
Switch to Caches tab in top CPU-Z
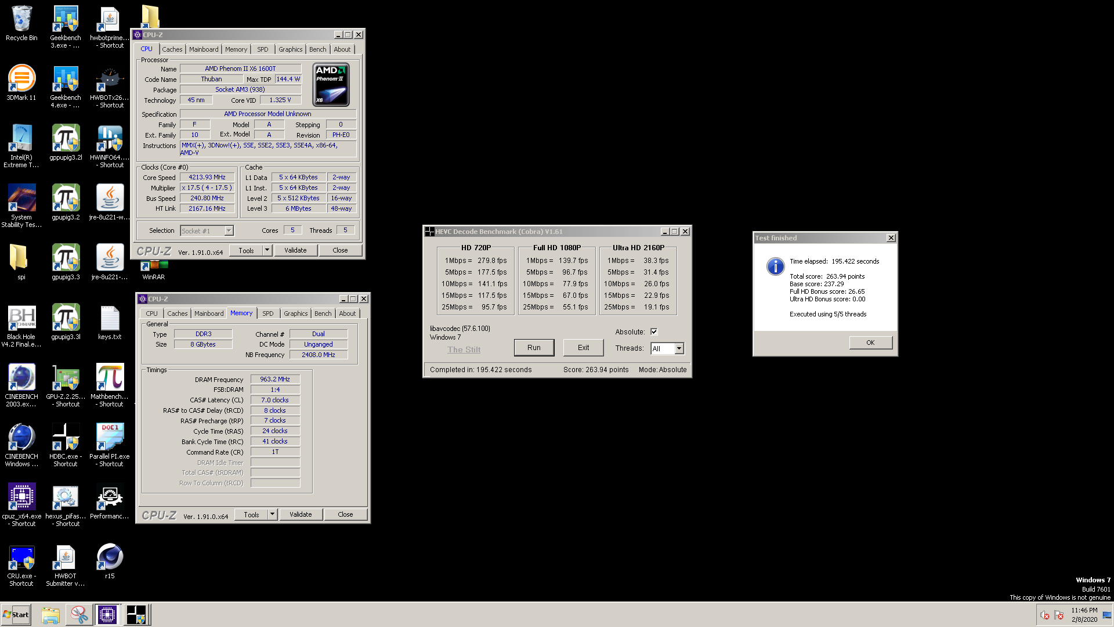click(172, 49)
